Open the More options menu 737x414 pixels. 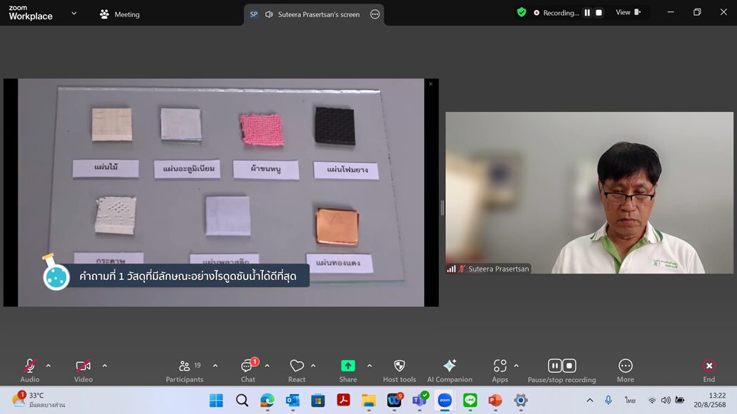[x=625, y=370]
